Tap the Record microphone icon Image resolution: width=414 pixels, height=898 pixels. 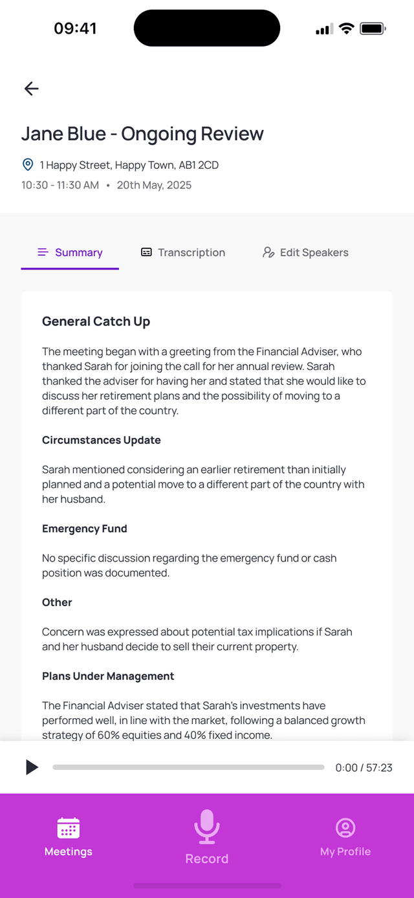click(x=206, y=827)
